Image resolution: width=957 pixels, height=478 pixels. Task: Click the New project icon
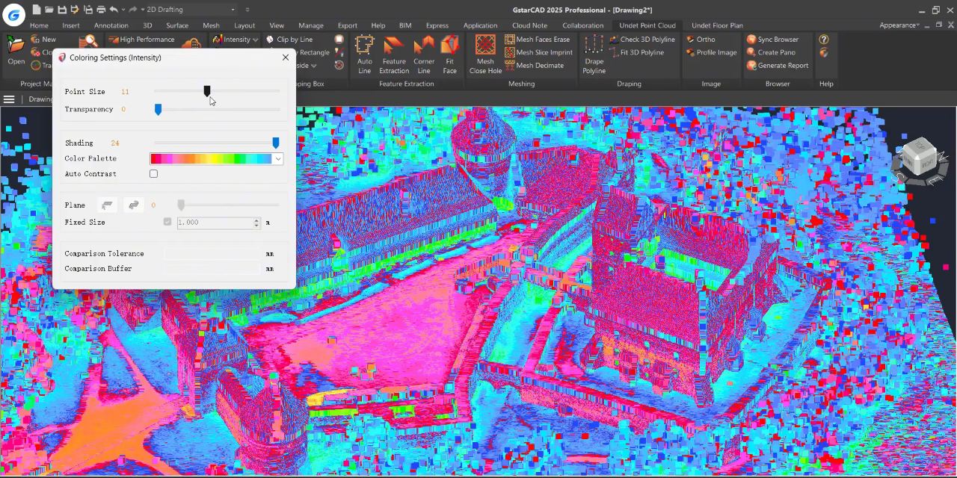coord(43,40)
